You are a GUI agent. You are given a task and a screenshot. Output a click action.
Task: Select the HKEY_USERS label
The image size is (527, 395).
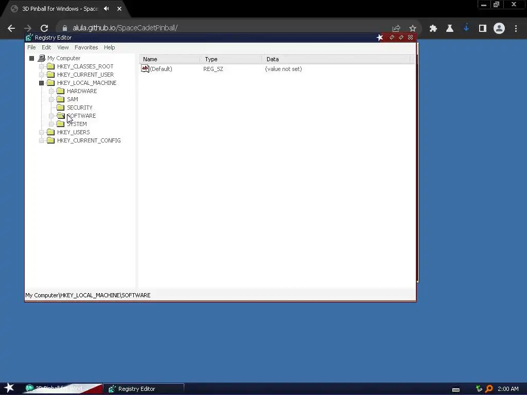point(73,132)
